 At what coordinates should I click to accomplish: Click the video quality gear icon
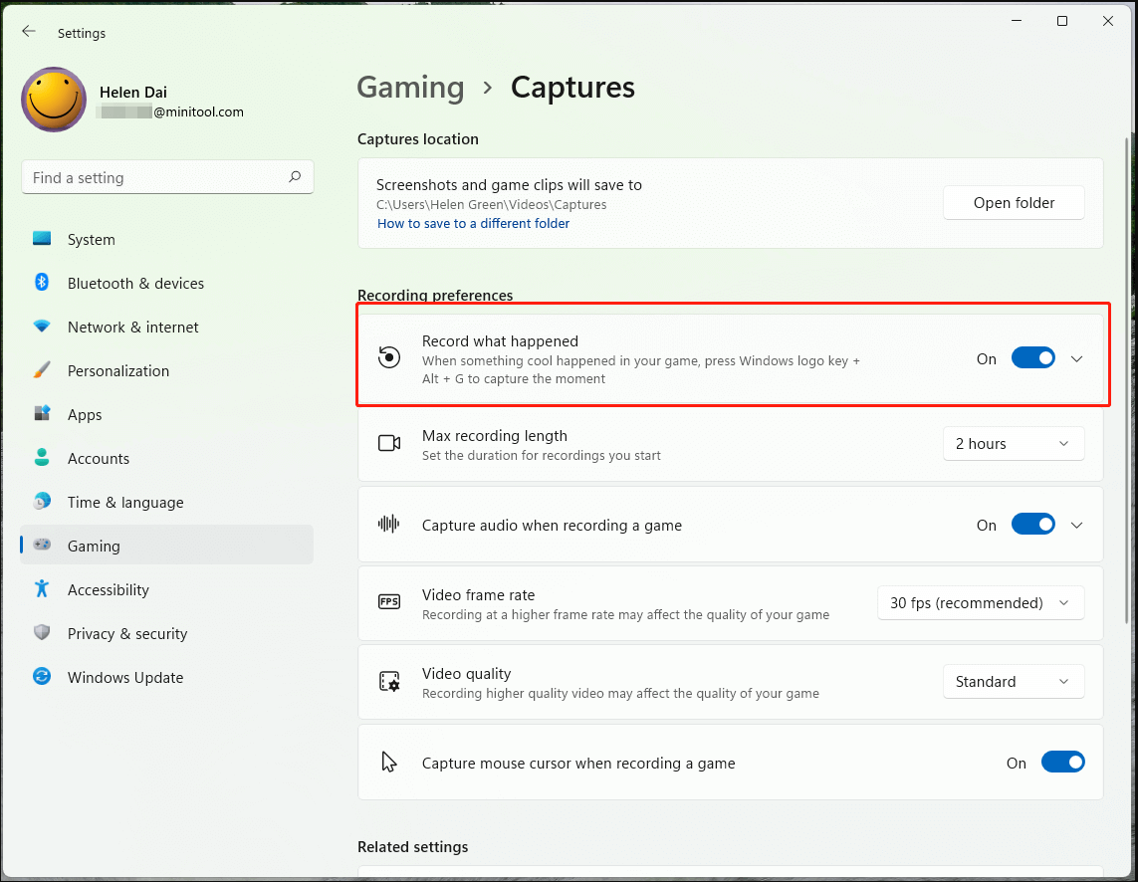pyautogui.click(x=388, y=681)
